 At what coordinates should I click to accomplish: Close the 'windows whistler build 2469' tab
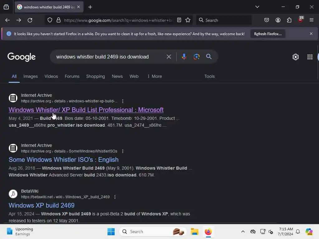tap(79, 7)
